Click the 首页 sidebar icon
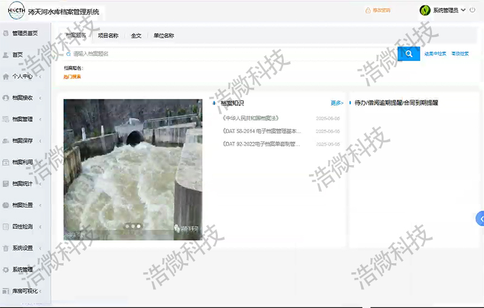 (5, 55)
